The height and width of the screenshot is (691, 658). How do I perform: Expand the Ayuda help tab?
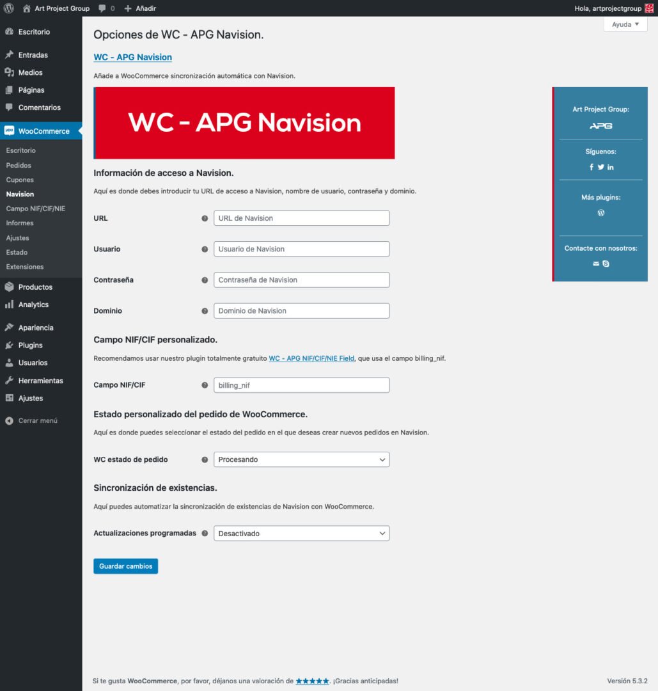(625, 24)
